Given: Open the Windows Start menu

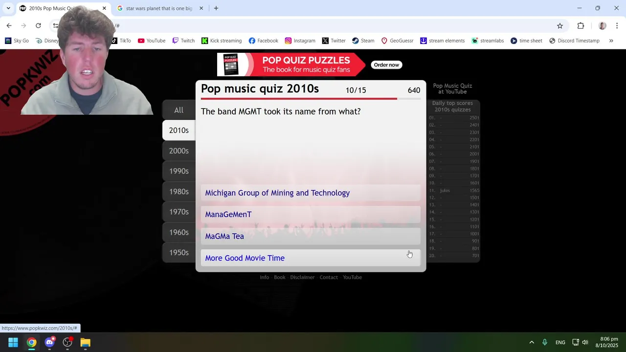Looking at the screenshot, I should click(x=13, y=342).
